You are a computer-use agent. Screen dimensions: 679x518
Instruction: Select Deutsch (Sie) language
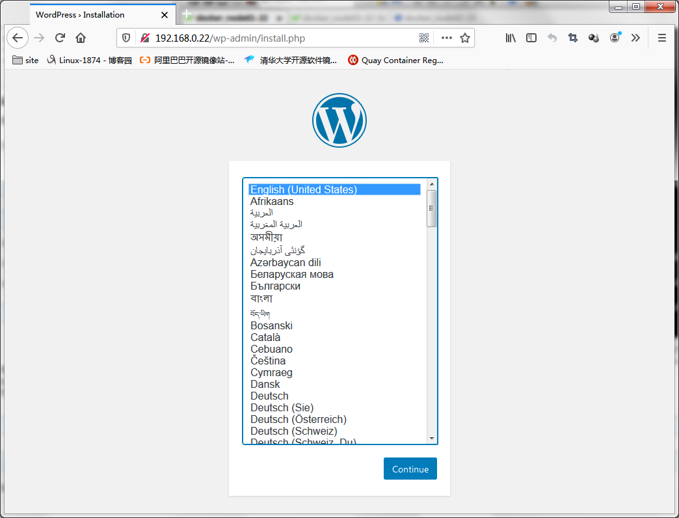point(335,407)
